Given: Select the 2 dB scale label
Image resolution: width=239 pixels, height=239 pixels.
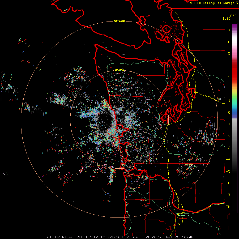Looking at the screenshot, I should [x=229, y=89].
